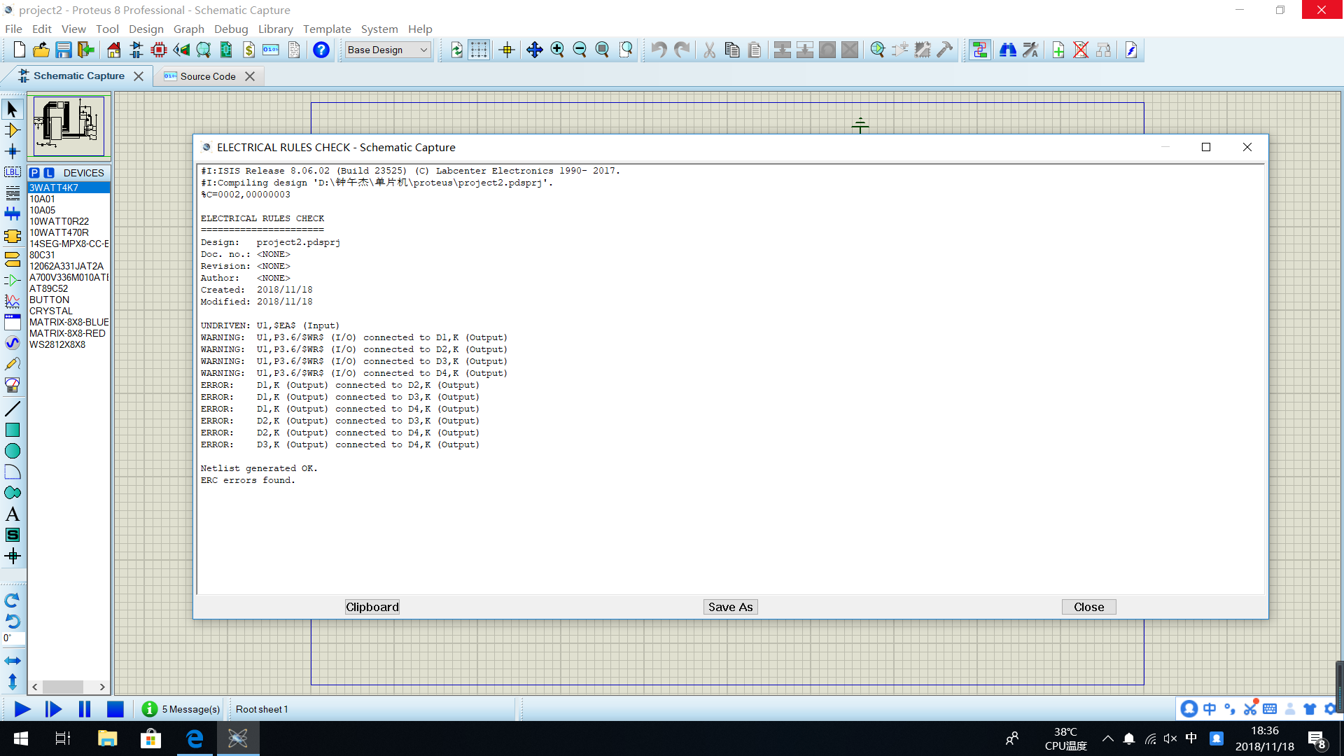Open the Windows Start menu
Image resolution: width=1344 pixels, height=756 pixels.
21,738
